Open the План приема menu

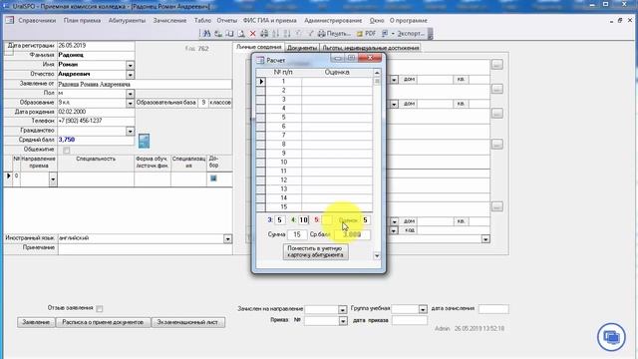click(82, 20)
